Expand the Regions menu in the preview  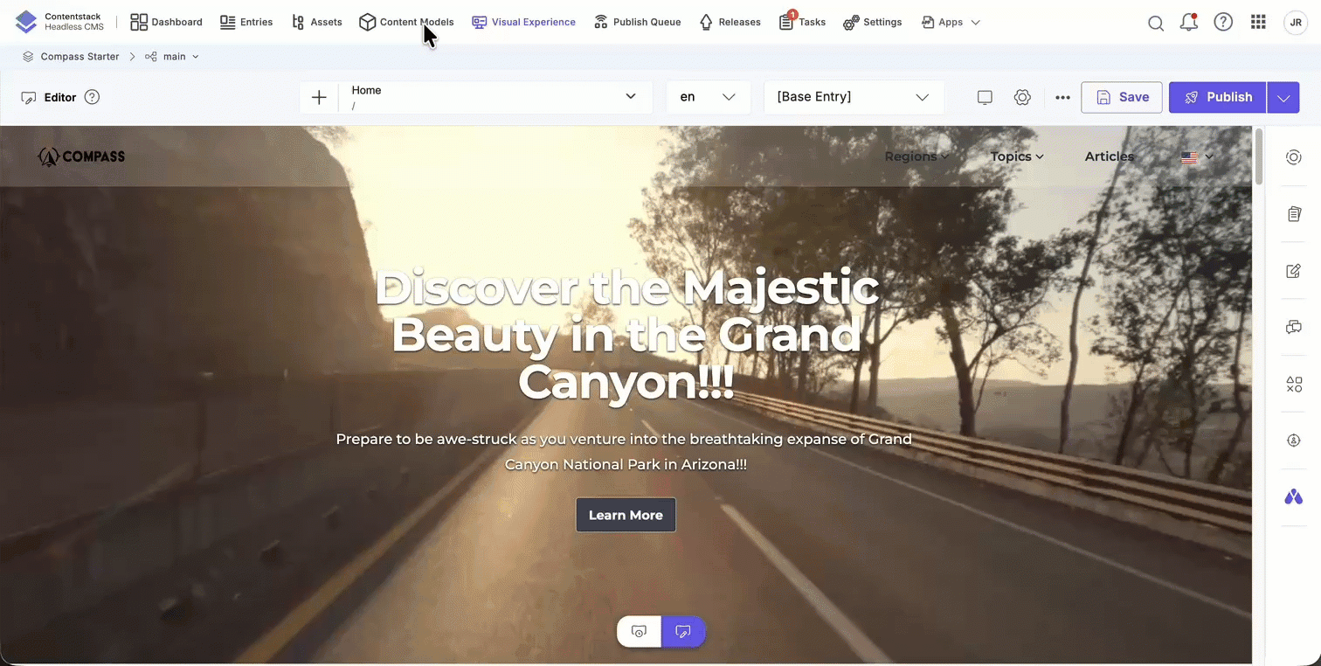point(916,156)
